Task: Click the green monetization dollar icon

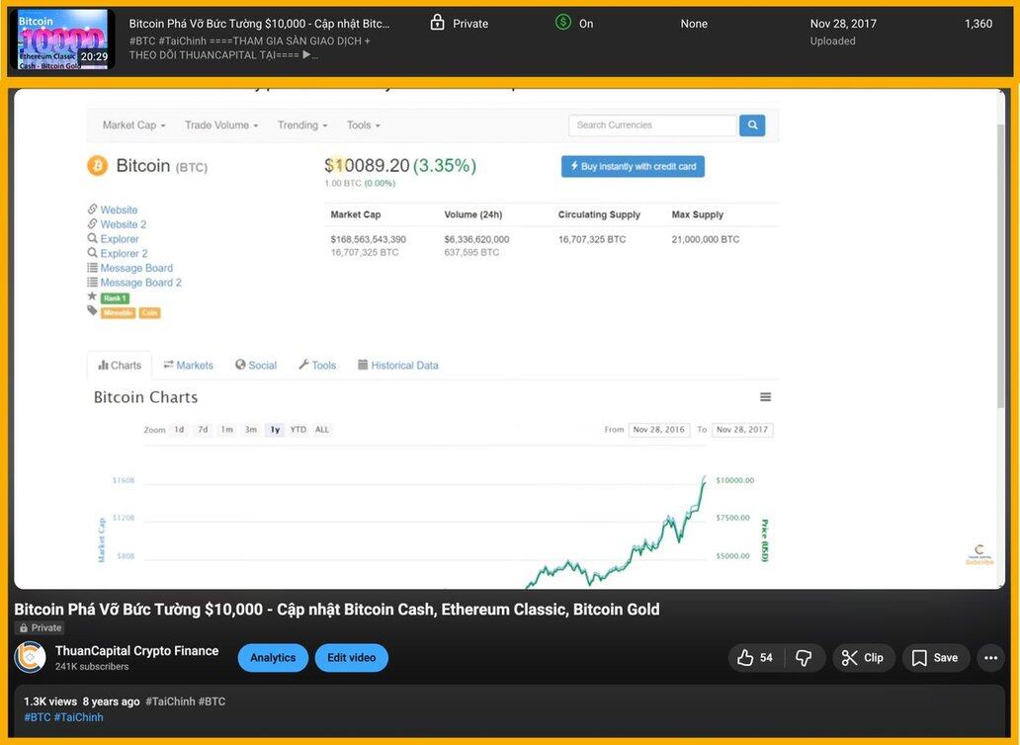Action: pyautogui.click(x=563, y=23)
